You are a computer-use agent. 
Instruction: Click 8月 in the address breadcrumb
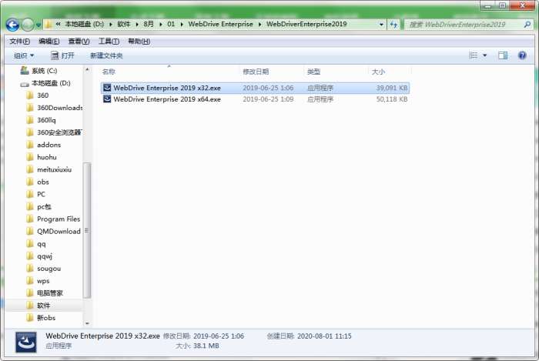pyautogui.click(x=149, y=25)
